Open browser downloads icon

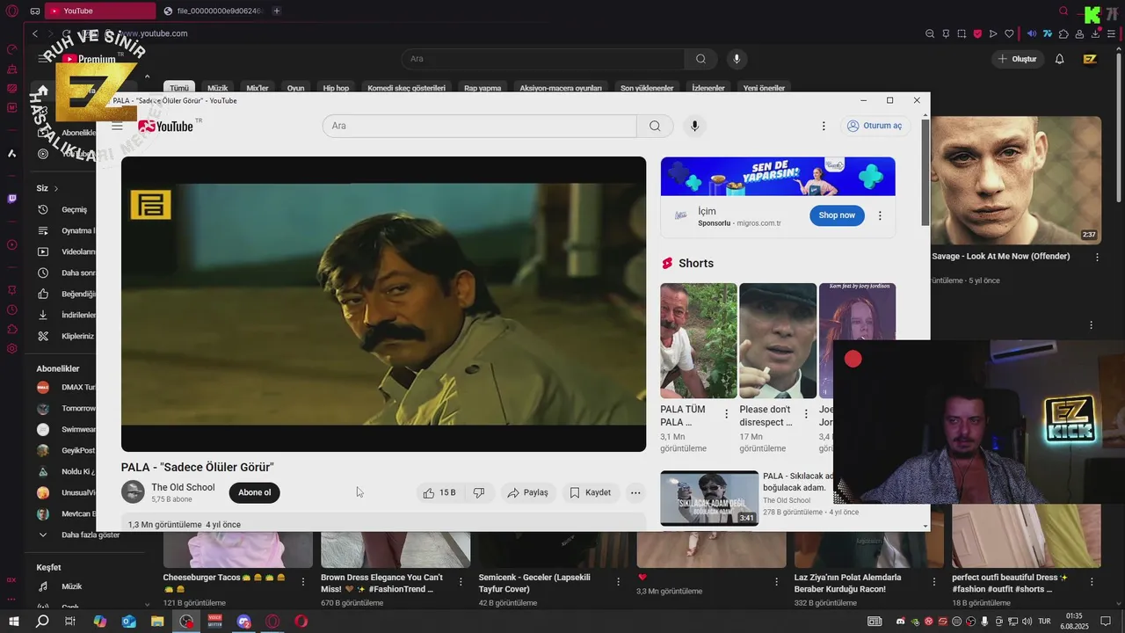pos(1095,33)
